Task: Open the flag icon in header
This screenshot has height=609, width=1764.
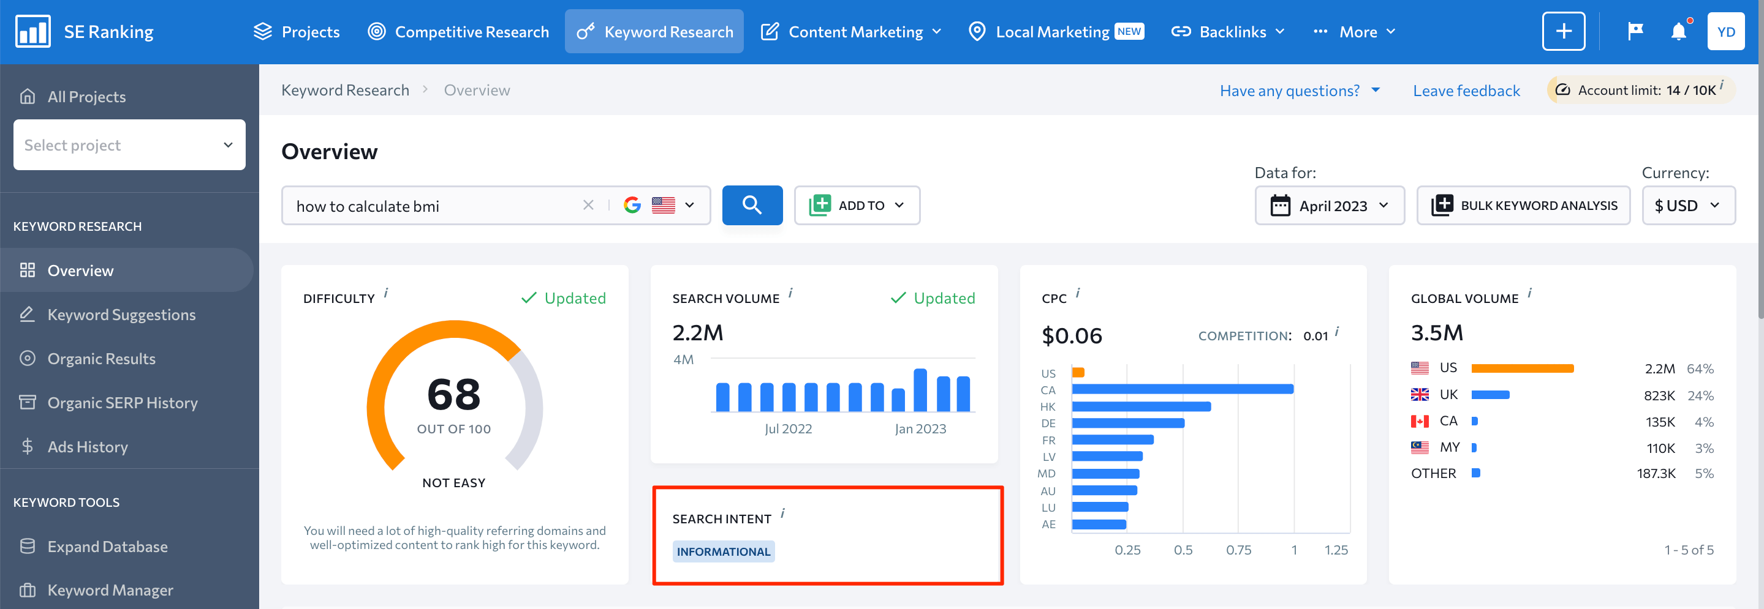Action: click(1635, 31)
